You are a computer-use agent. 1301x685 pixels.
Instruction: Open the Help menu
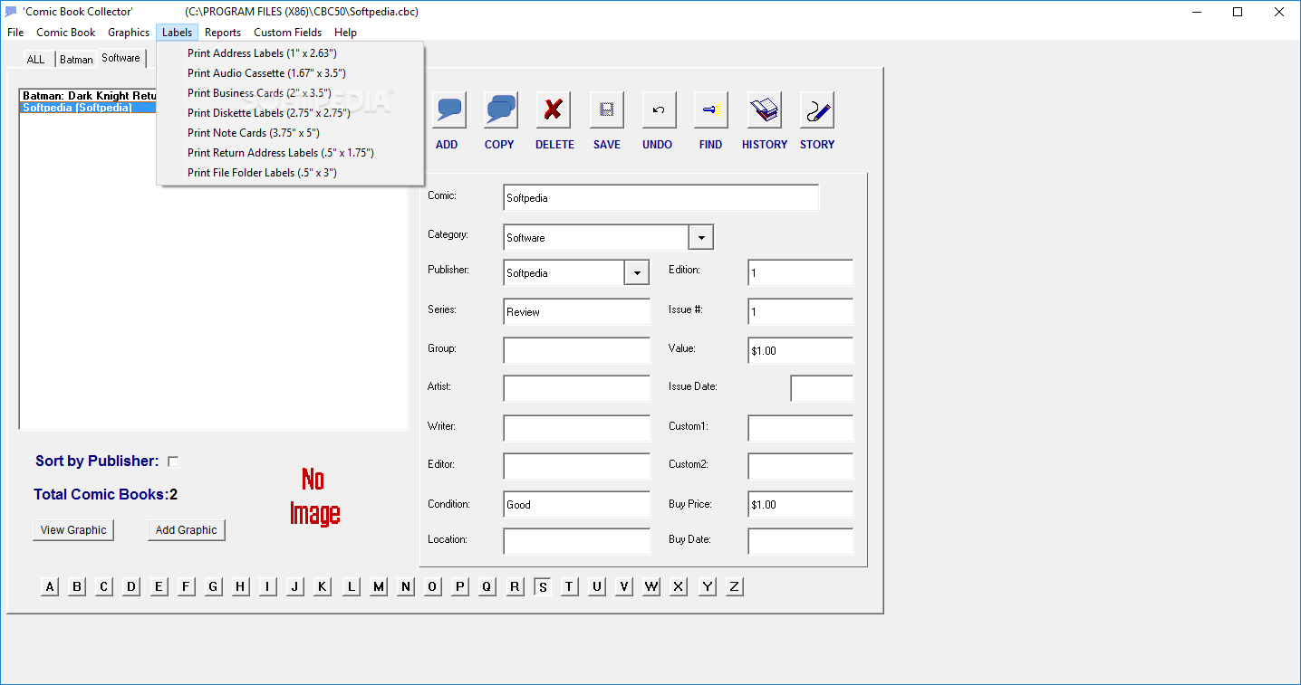pyautogui.click(x=345, y=33)
